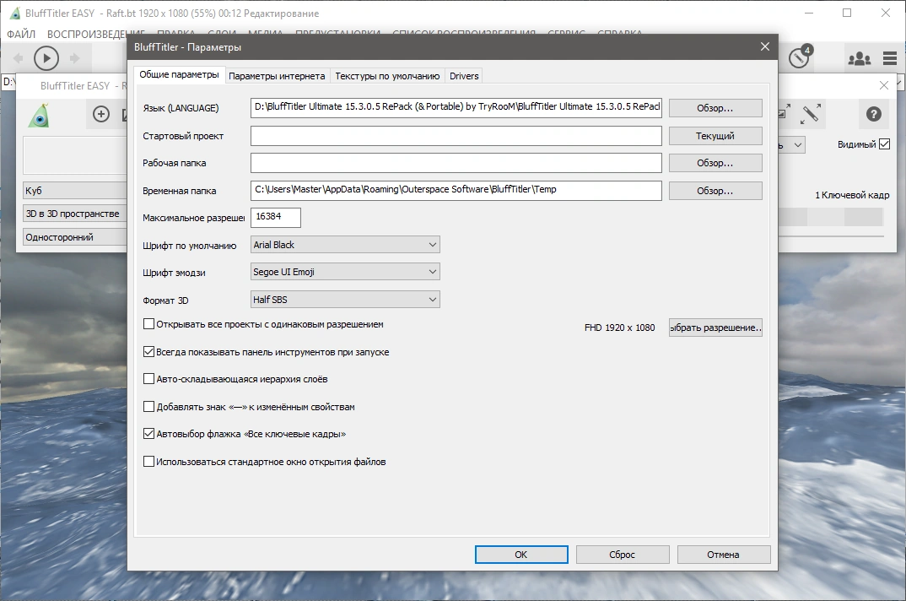Click Обзор button for Рабочая папка

[715, 163]
